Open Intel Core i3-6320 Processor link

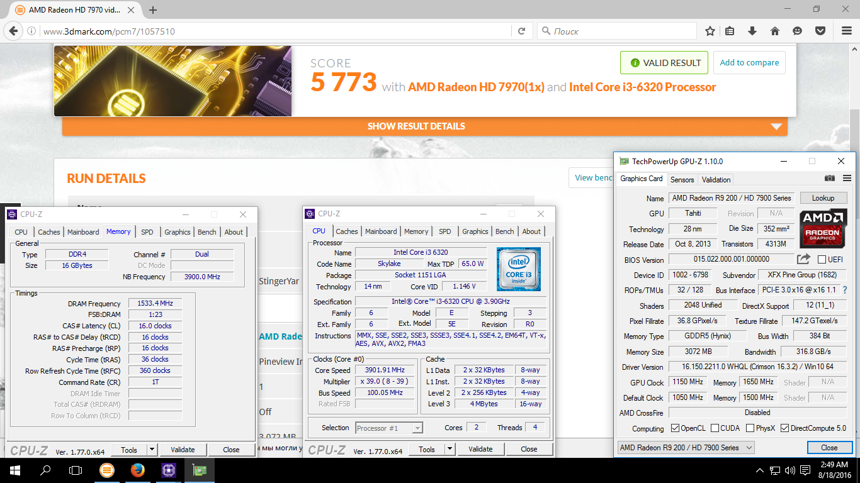(642, 87)
